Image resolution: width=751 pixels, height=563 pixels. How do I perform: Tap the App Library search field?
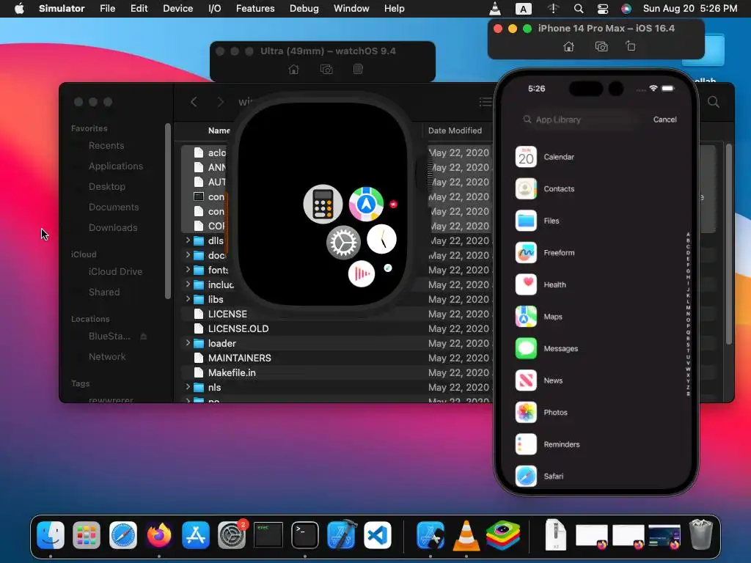pyautogui.click(x=581, y=119)
